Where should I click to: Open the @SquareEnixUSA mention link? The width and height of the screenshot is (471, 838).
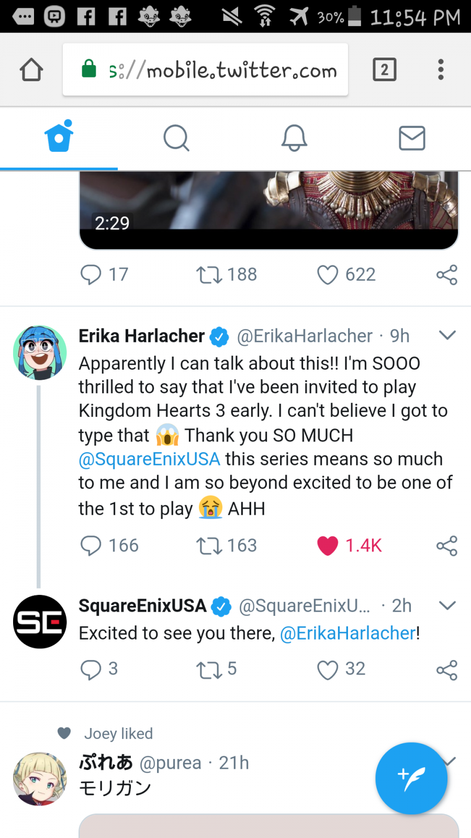149,459
